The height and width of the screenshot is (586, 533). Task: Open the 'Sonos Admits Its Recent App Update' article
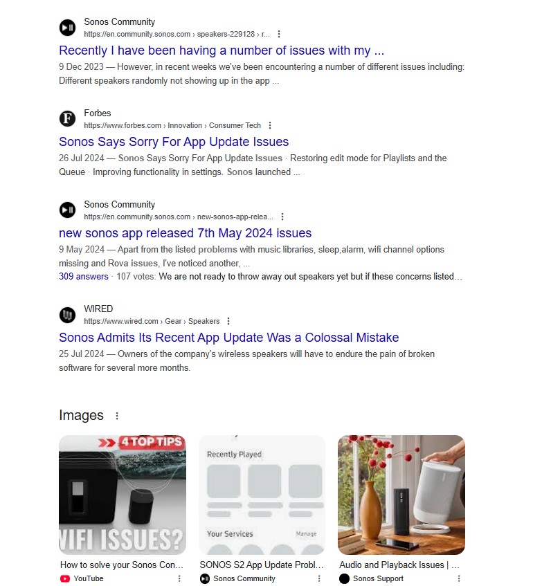pyautogui.click(x=229, y=338)
